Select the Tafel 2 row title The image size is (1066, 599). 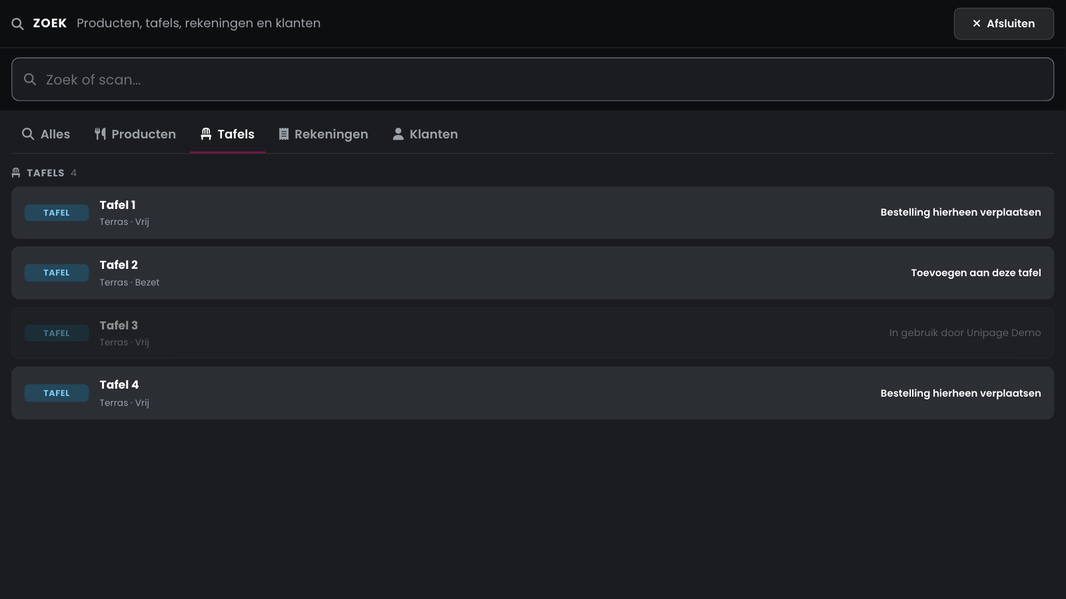[119, 265]
